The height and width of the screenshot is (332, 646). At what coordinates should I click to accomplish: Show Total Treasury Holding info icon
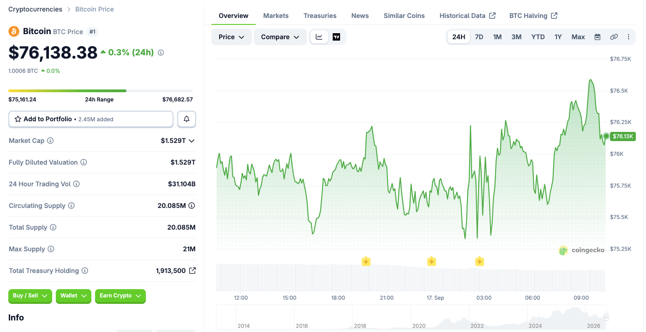[85, 271]
